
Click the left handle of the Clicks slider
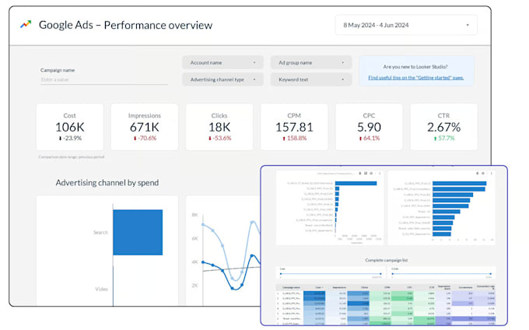392,274
